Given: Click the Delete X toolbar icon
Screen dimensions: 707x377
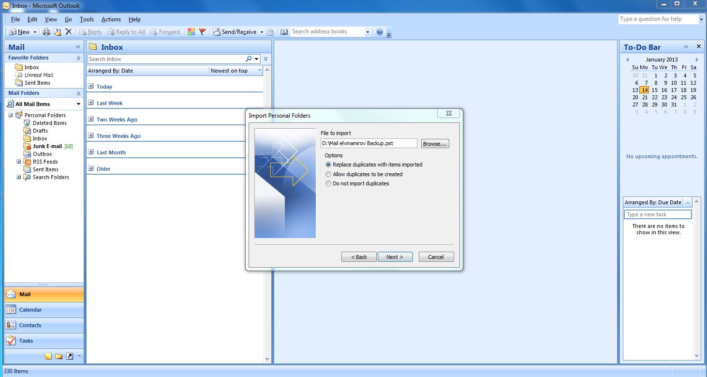Looking at the screenshot, I should click(x=69, y=32).
